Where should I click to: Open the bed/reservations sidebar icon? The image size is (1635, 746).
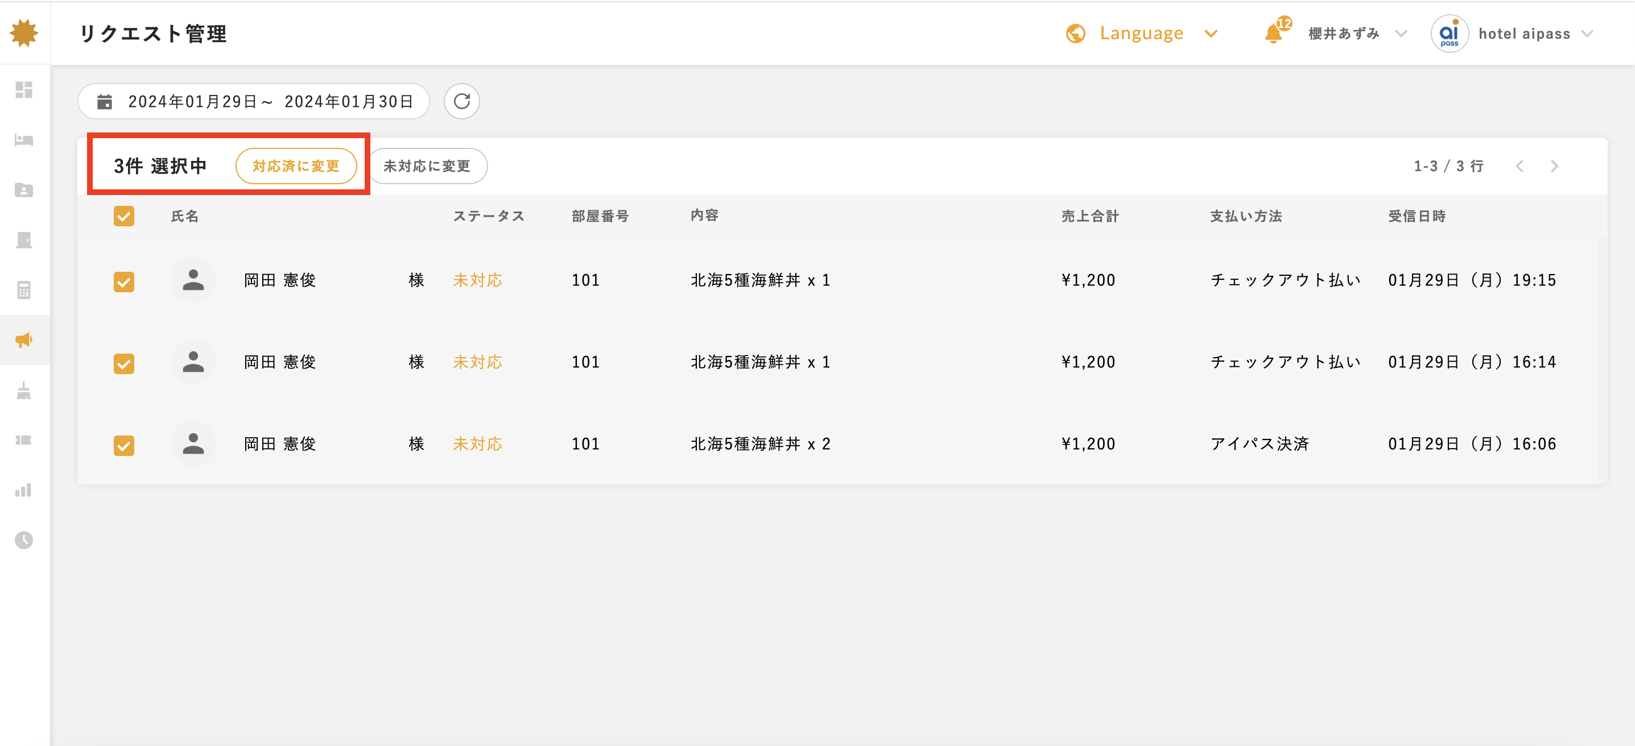tap(24, 139)
